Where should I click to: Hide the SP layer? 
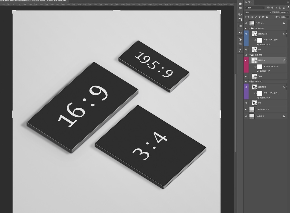pyautogui.click(x=246, y=50)
